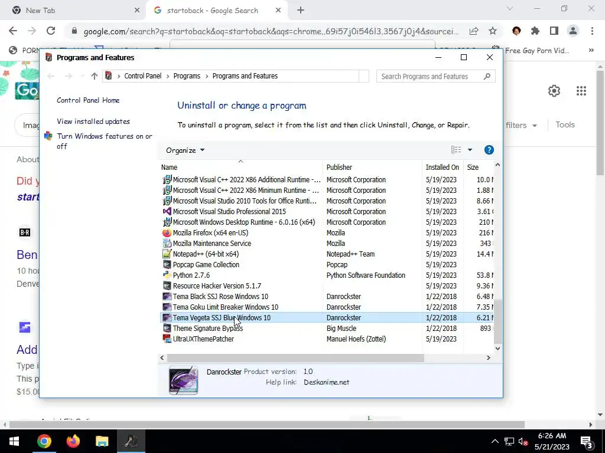Viewport: 605px width, 453px height.
Task: Click Tools button in Google search page
Action: point(565,125)
